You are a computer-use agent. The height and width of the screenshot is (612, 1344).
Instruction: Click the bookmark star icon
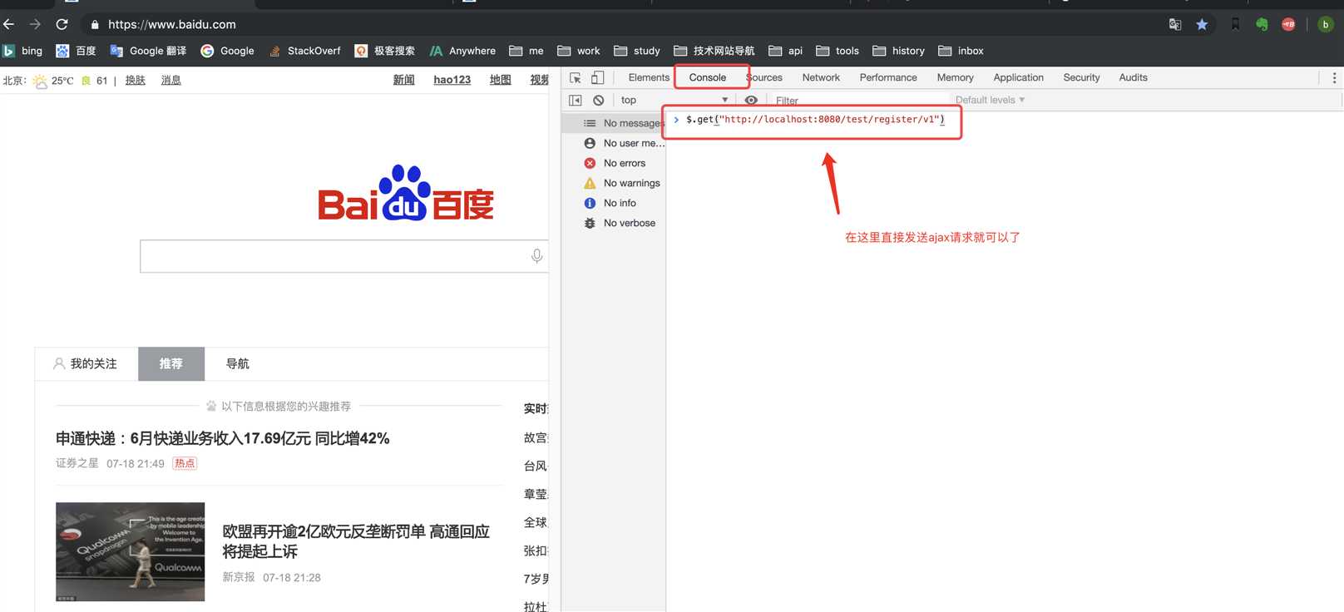coord(1202,24)
